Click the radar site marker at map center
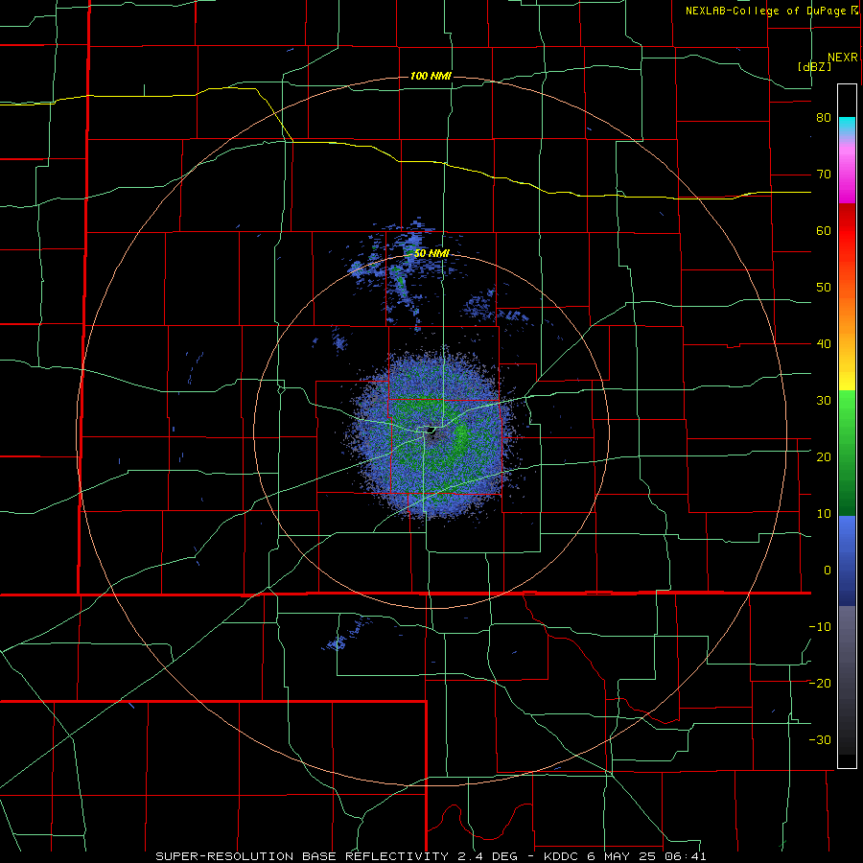This screenshot has height=863, width=863. click(431, 430)
